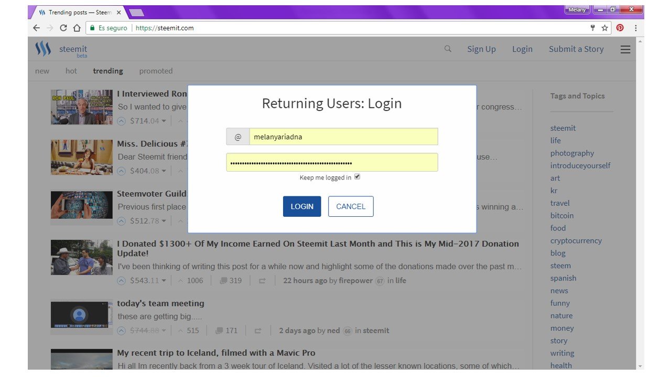Reload the page with refresh icon

(63, 28)
